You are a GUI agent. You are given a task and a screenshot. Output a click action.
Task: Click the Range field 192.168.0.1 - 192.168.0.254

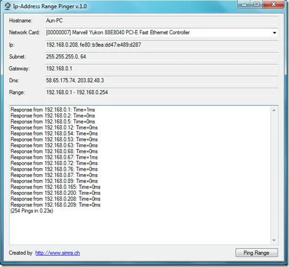point(161,92)
